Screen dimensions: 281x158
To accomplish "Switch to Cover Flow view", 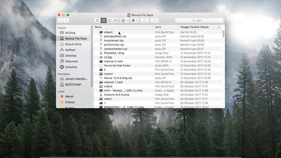I will [x=116, y=21].
